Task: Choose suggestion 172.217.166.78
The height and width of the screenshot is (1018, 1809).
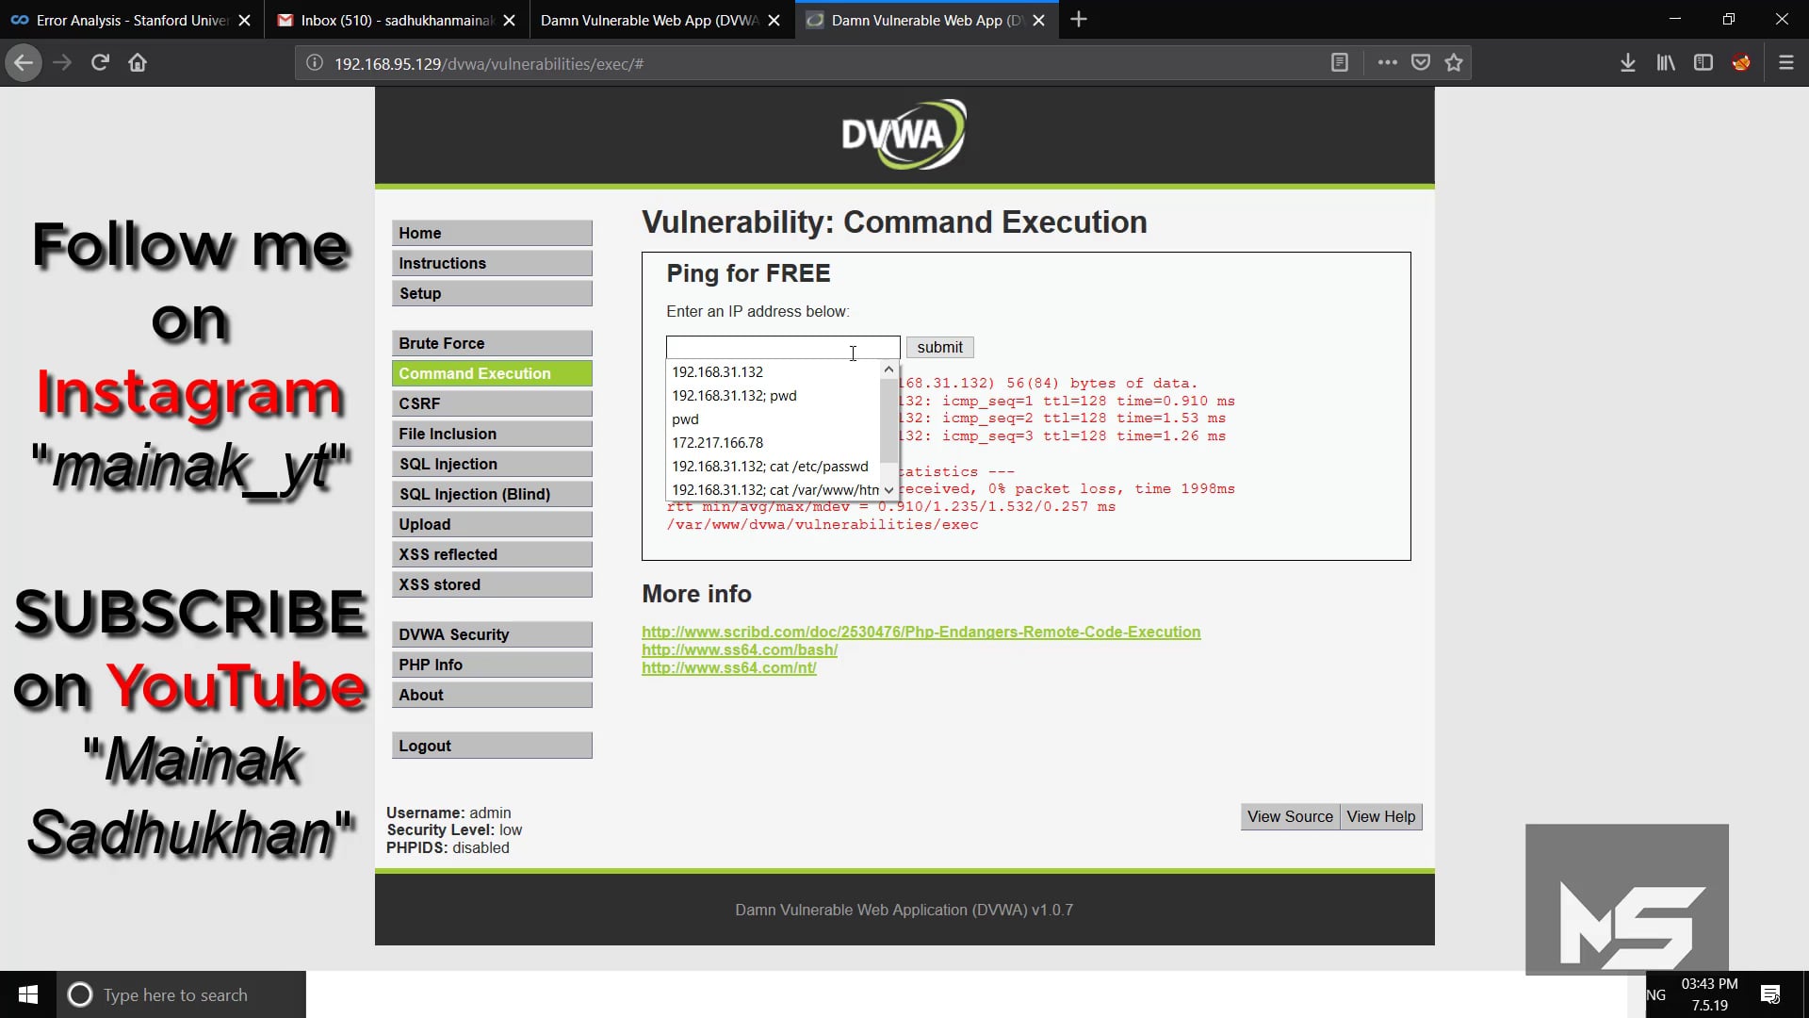Action: click(x=774, y=443)
